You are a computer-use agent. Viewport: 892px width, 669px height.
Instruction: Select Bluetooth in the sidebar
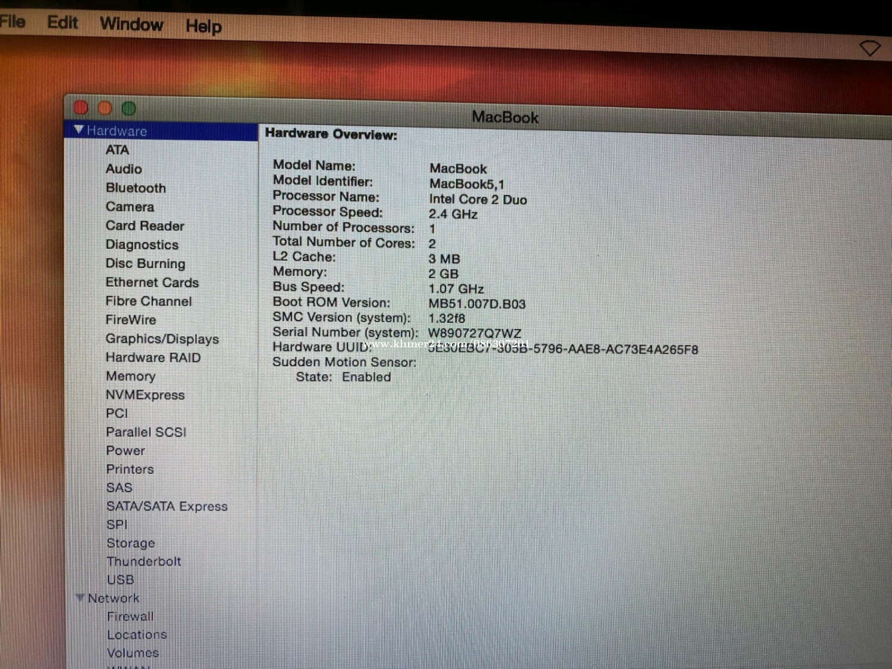click(x=136, y=188)
